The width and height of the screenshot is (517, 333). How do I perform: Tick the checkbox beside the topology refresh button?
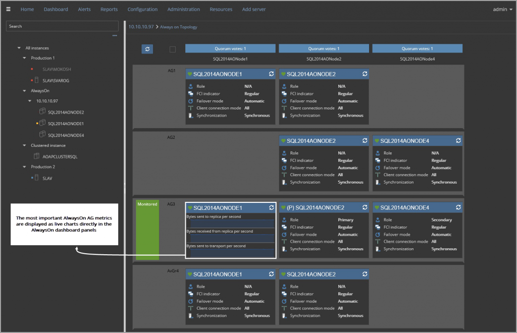[x=172, y=49]
